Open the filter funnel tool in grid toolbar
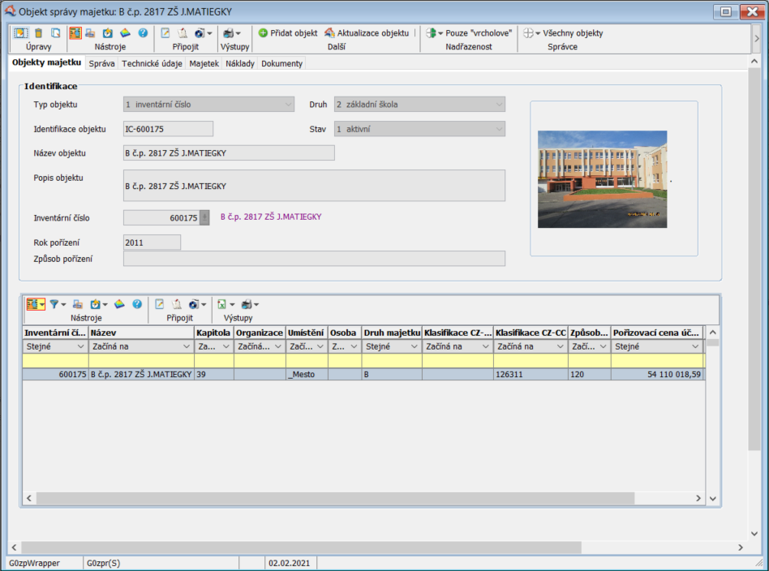This screenshot has width=769, height=571. (55, 304)
